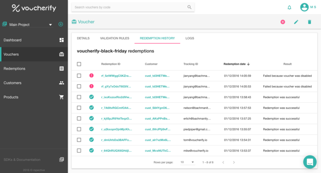Click the Vouchers gift card icon

[x=61, y=54]
